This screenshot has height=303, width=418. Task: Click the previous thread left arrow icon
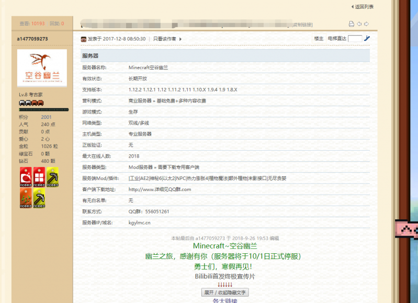tap(359, 24)
